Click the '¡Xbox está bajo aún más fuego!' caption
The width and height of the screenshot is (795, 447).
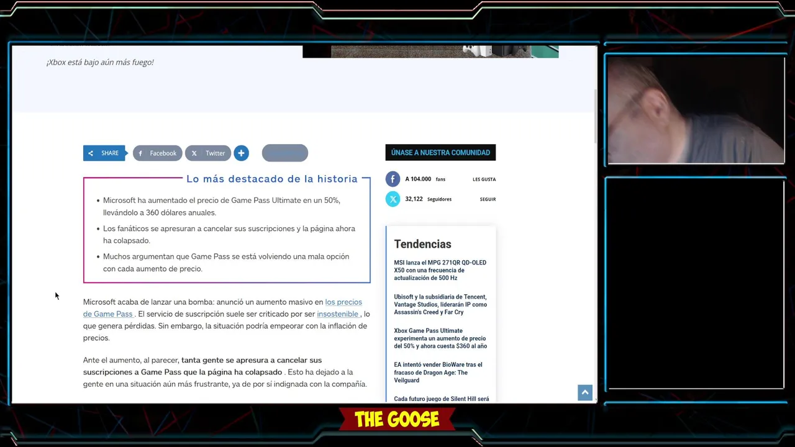pos(100,62)
